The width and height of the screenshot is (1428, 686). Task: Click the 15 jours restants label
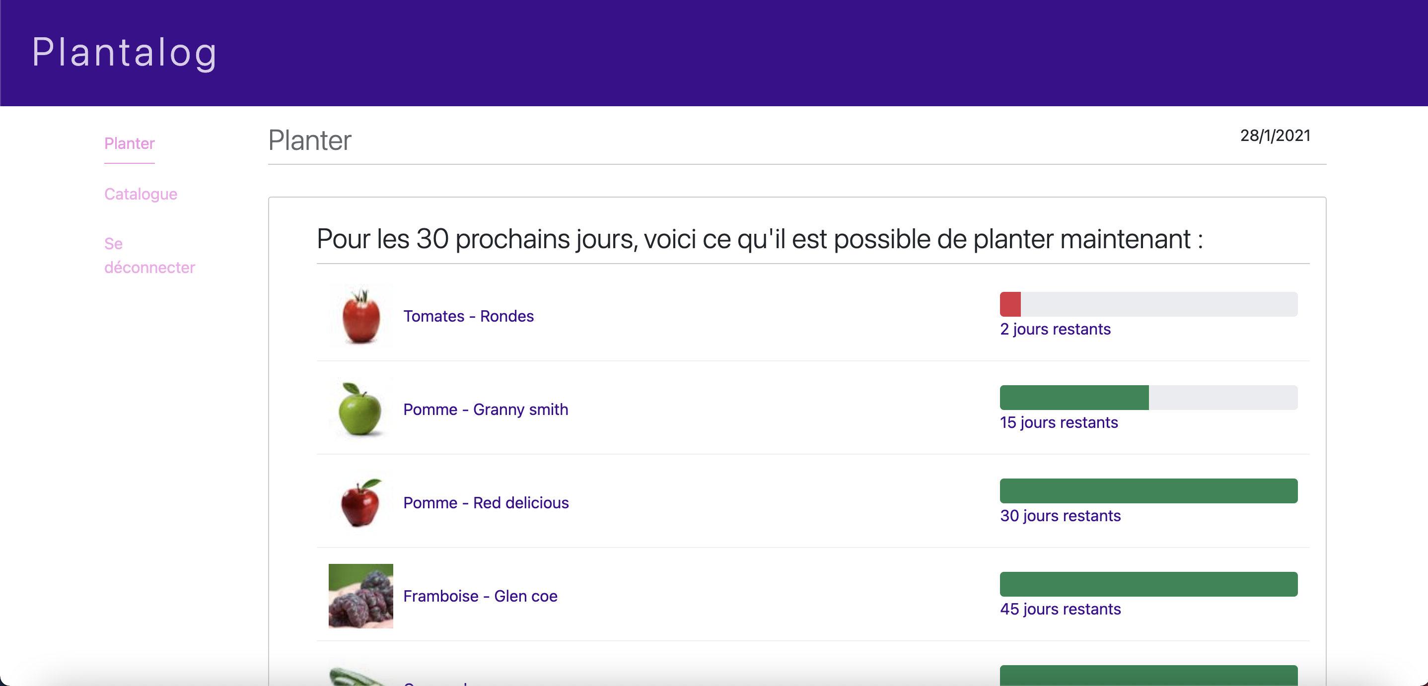1059,422
